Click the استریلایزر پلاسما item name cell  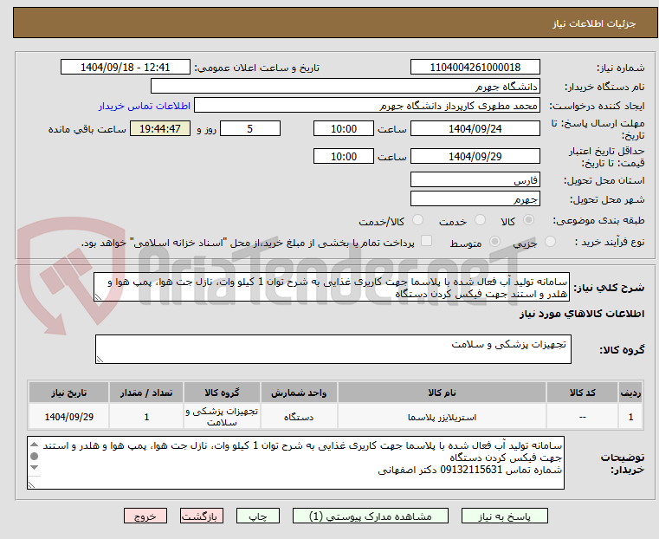pos(442,417)
